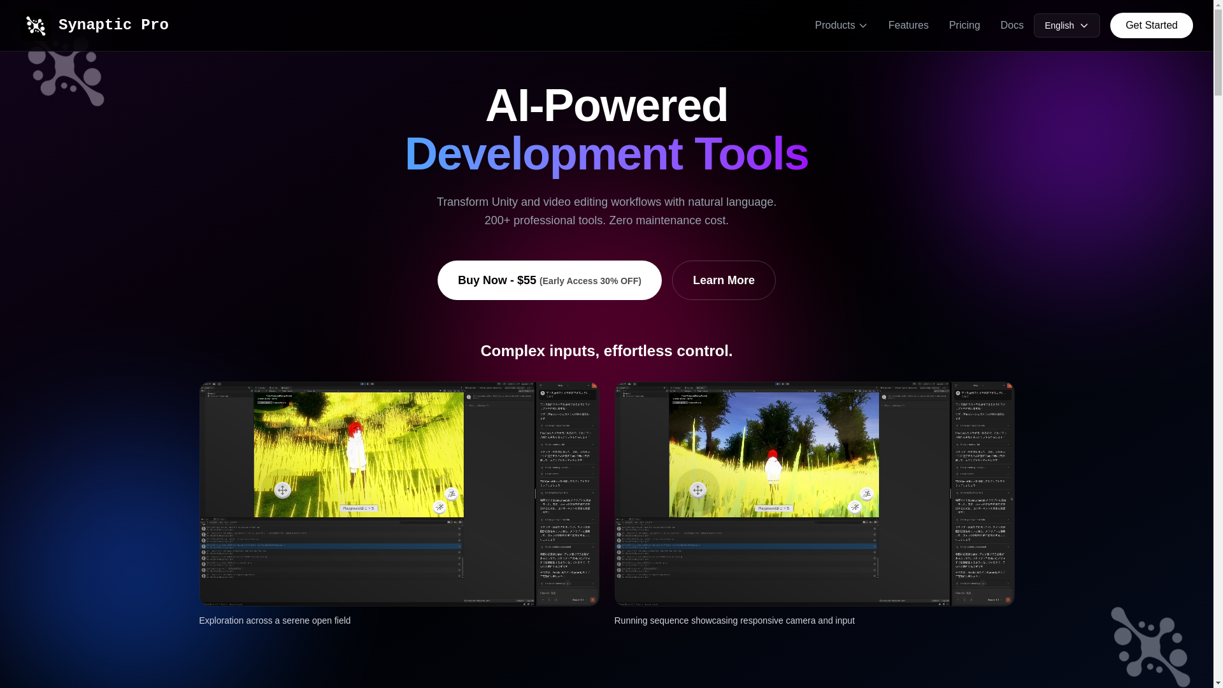Click the sprint runner icon in left screenshot
1223x688 pixels.
click(440, 507)
